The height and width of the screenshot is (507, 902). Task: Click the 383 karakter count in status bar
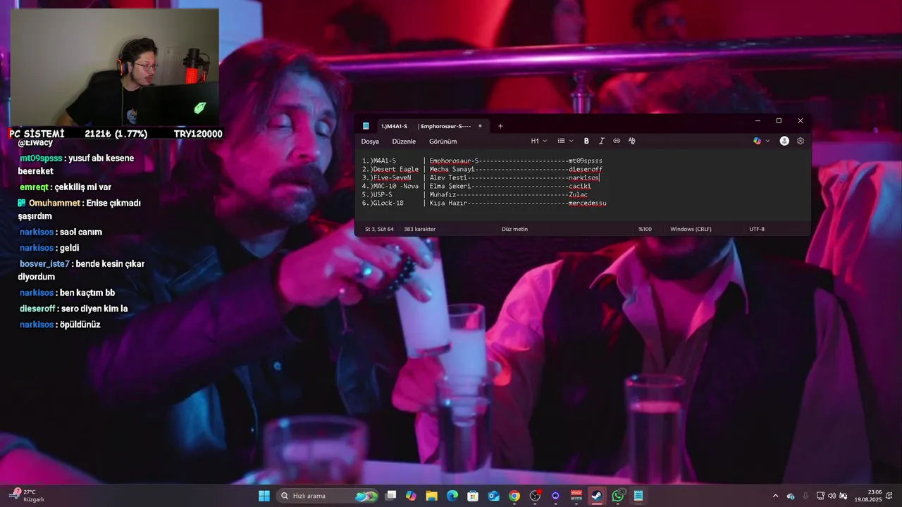(x=419, y=229)
